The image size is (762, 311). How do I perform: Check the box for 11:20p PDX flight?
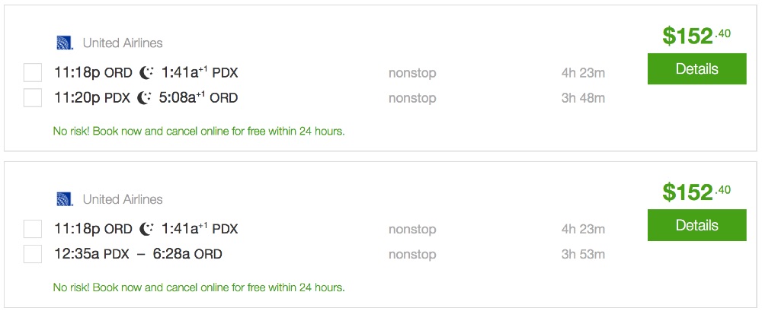(33, 98)
